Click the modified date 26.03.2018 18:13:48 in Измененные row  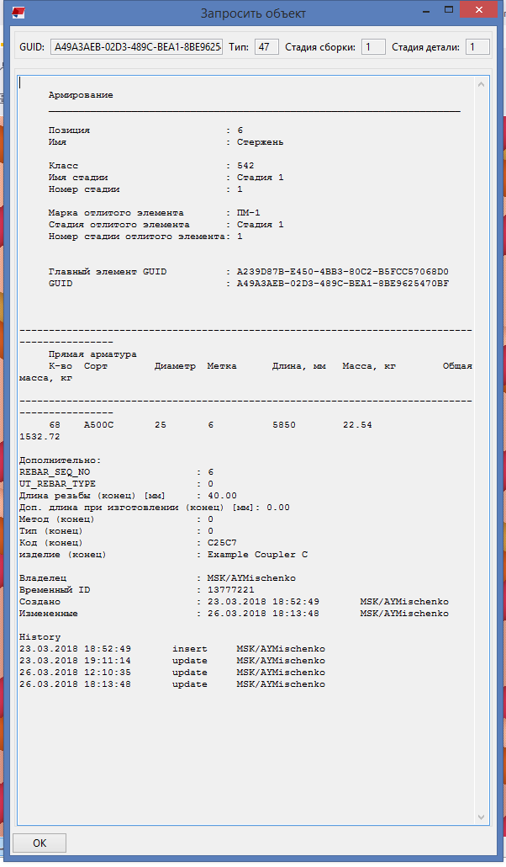click(263, 614)
